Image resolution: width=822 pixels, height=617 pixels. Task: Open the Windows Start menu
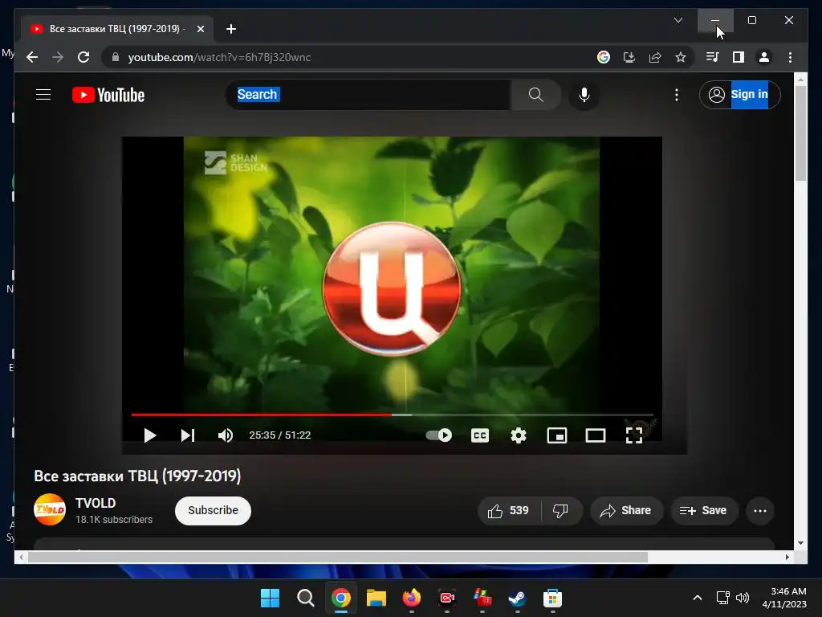click(270, 598)
